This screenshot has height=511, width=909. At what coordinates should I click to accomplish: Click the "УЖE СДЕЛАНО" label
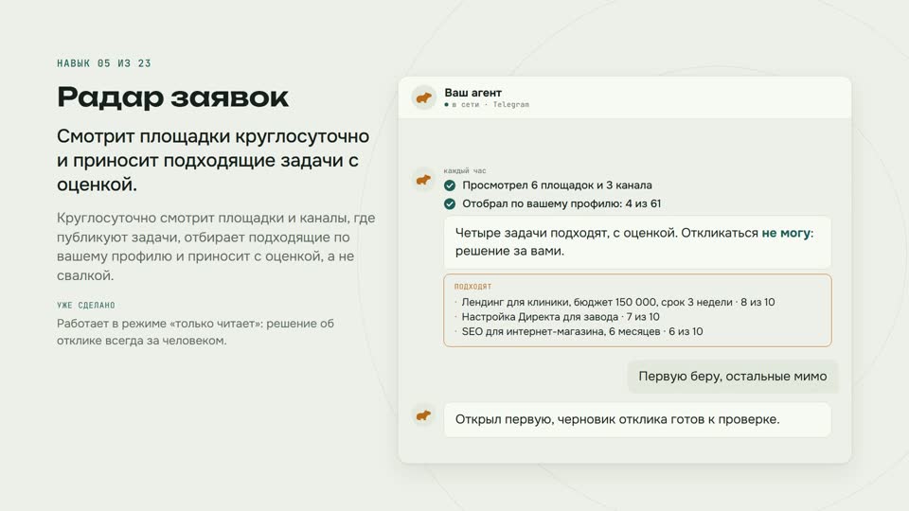86,306
